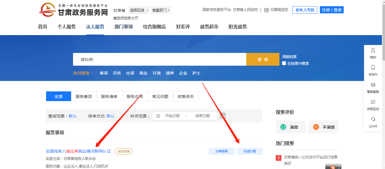The height and width of the screenshot is (169, 385).
Task: Open the 高级检索 advanced search link
Action: click(289, 56)
